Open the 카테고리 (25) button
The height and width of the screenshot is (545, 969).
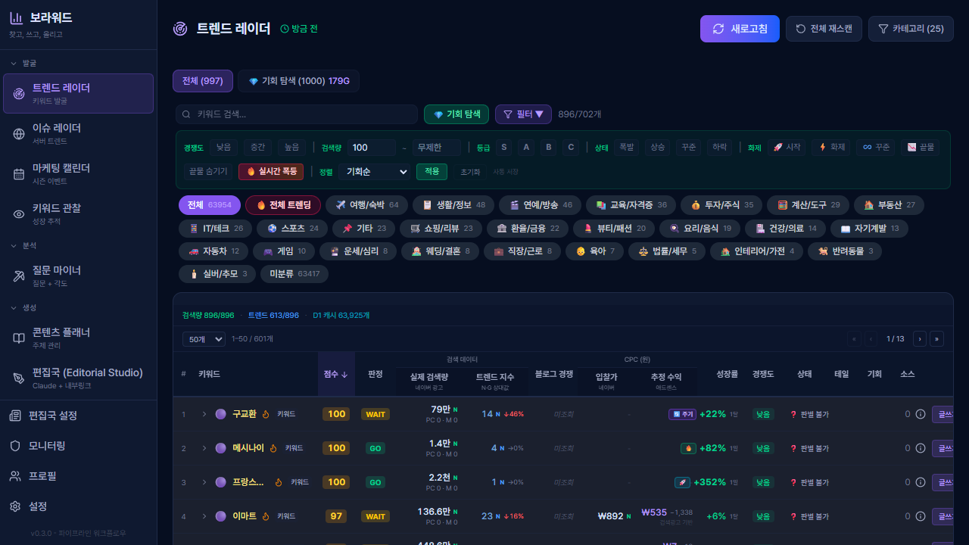pos(911,29)
